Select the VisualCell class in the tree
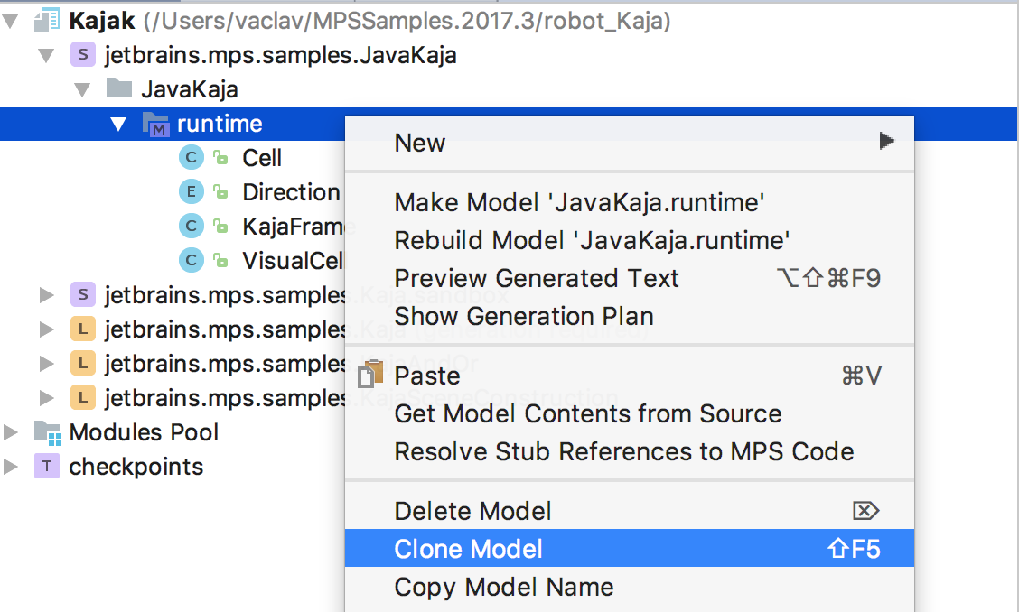 pyautogui.click(x=293, y=261)
